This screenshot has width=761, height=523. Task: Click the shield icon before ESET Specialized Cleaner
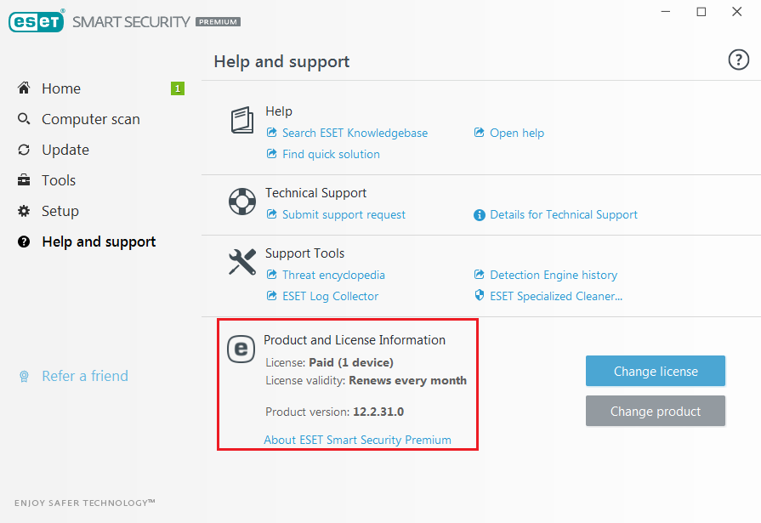coord(479,295)
